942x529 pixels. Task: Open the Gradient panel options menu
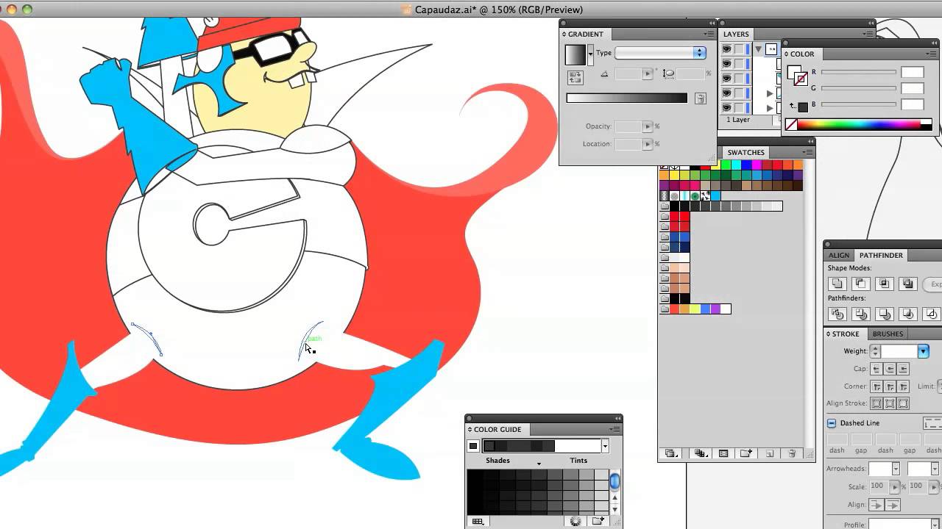[x=709, y=34]
